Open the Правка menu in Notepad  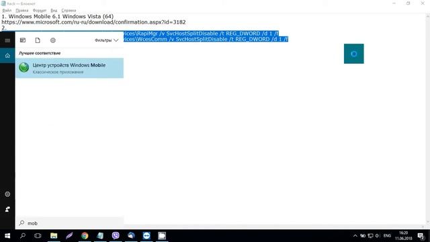point(22,11)
